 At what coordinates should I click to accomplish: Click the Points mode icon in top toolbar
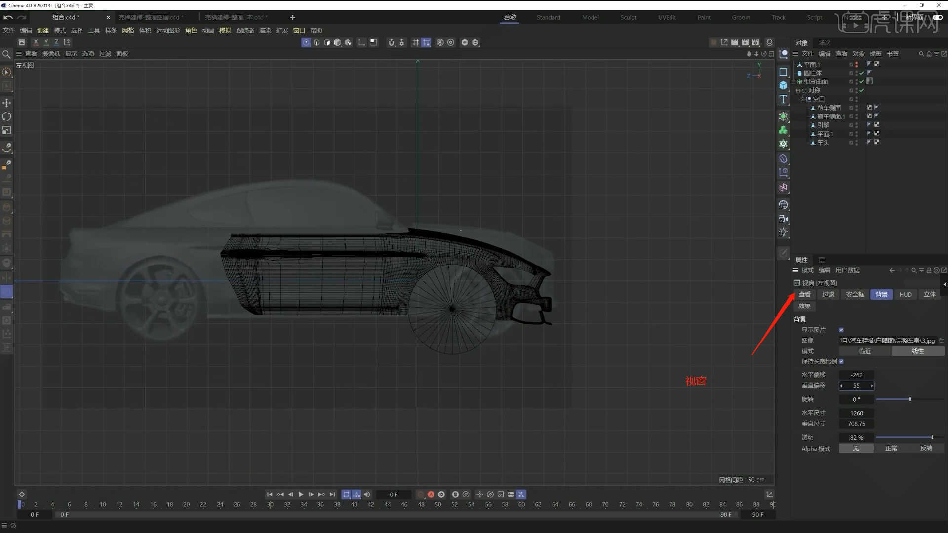click(x=306, y=42)
